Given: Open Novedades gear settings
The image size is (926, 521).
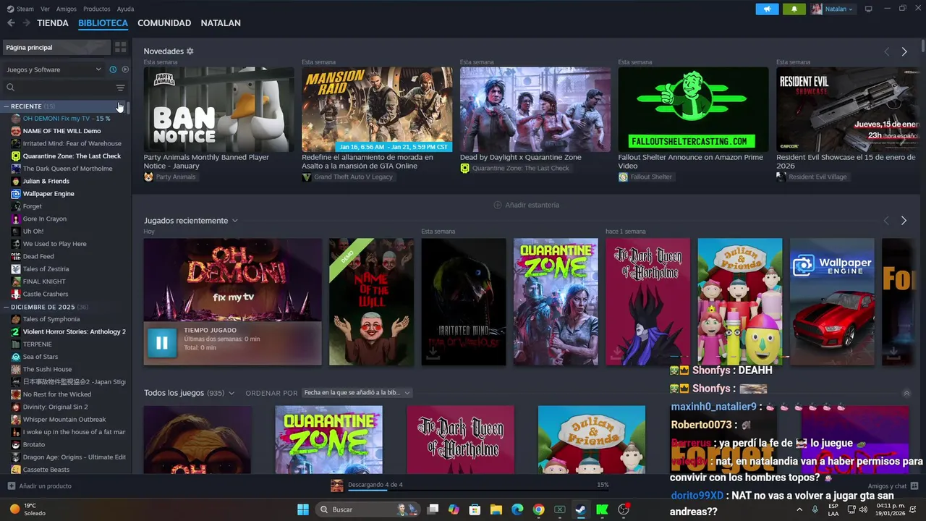Looking at the screenshot, I should (x=190, y=51).
